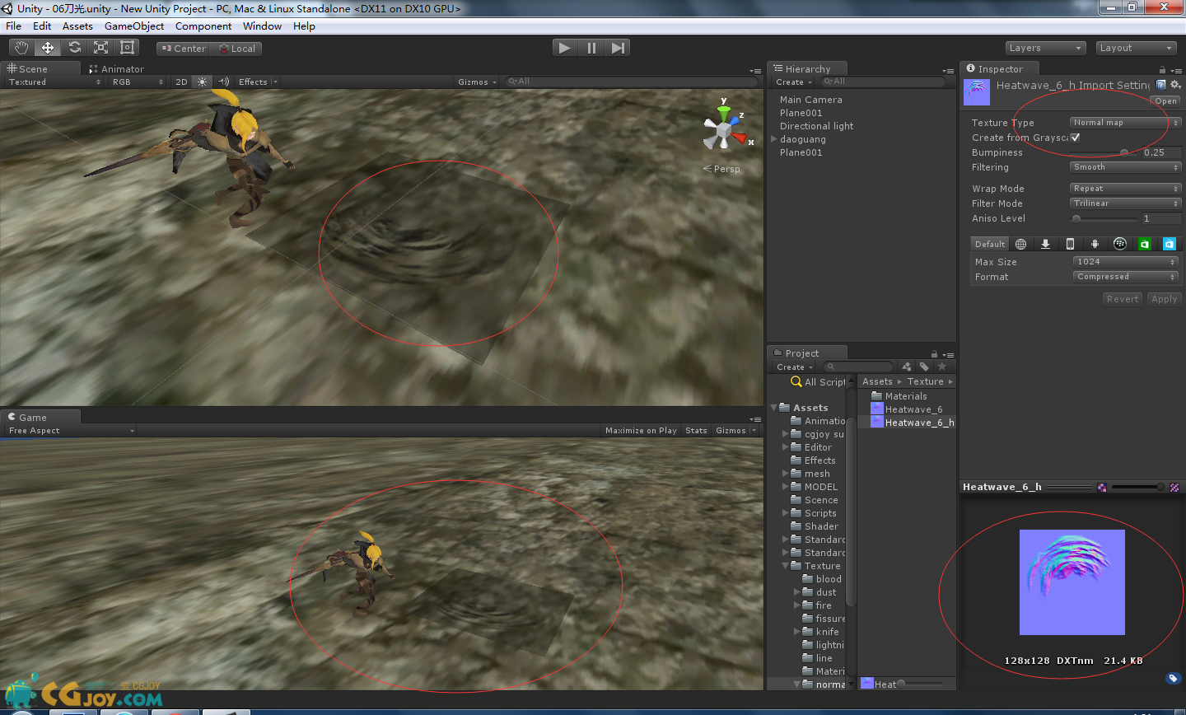The image size is (1186, 715).
Task: Open Layers dropdown
Action: (x=1045, y=48)
